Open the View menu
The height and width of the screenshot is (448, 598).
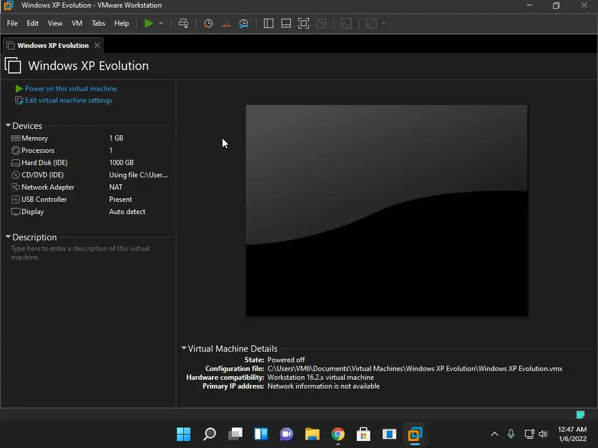pyautogui.click(x=55, y=23)
